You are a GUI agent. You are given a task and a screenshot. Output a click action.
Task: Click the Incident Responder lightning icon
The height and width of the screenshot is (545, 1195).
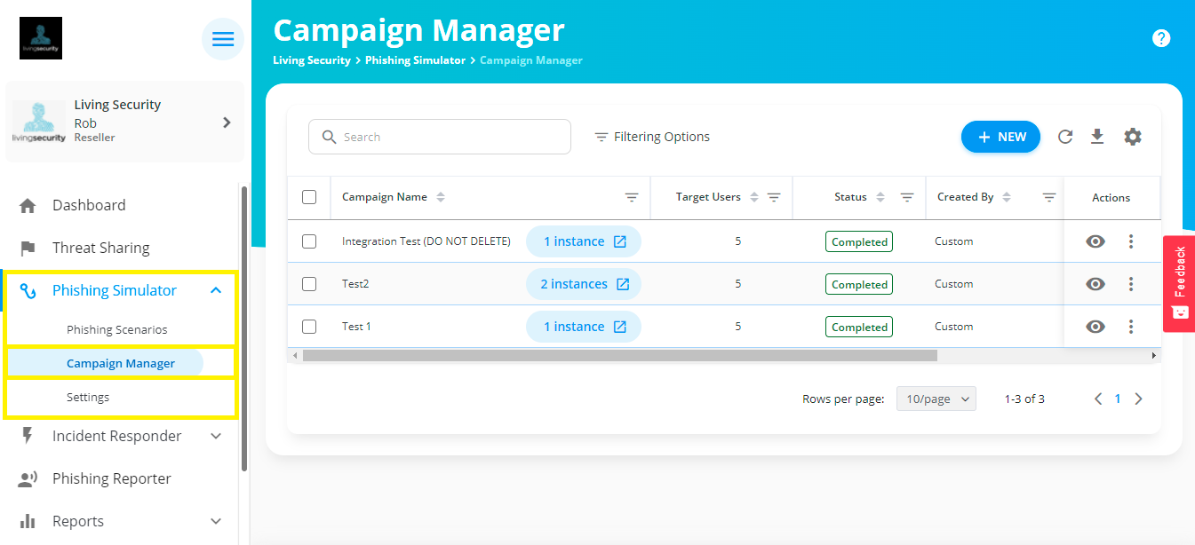tap(28, 436)
